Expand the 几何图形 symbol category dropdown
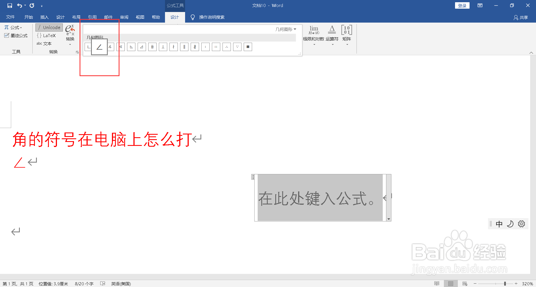Screen dimensions: 536x287 [x=286, y=29]
